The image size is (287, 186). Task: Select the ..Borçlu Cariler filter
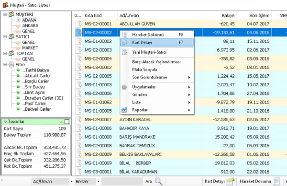[36, 81]
